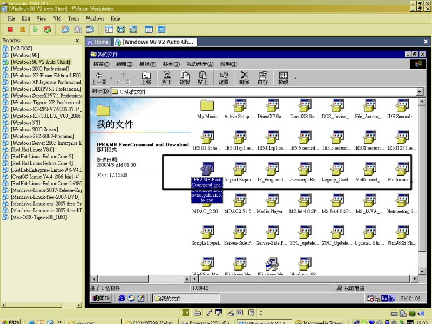This screenshot has height=324, width=432.
Task: Click Cut (剪下) scissors toolbar button
Action: (167, 78)
